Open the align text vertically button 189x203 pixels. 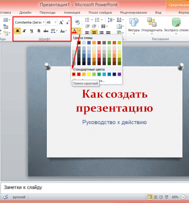(x=120, y=26)
